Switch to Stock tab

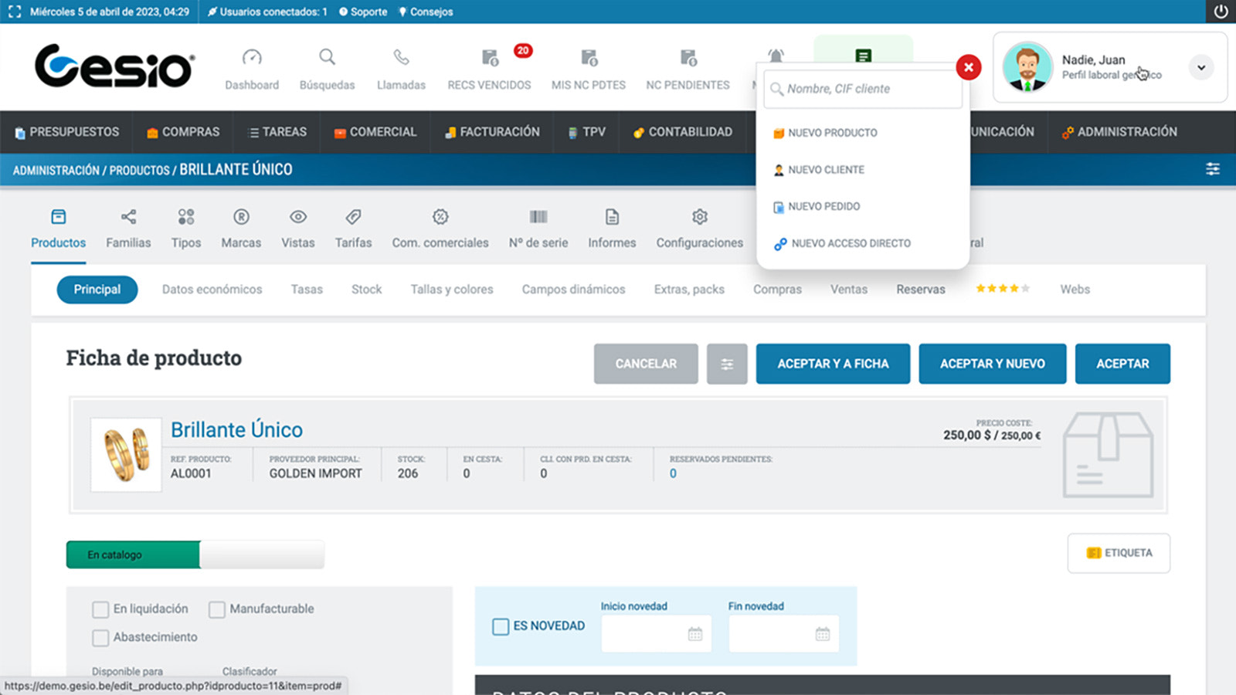click(366, 290)
